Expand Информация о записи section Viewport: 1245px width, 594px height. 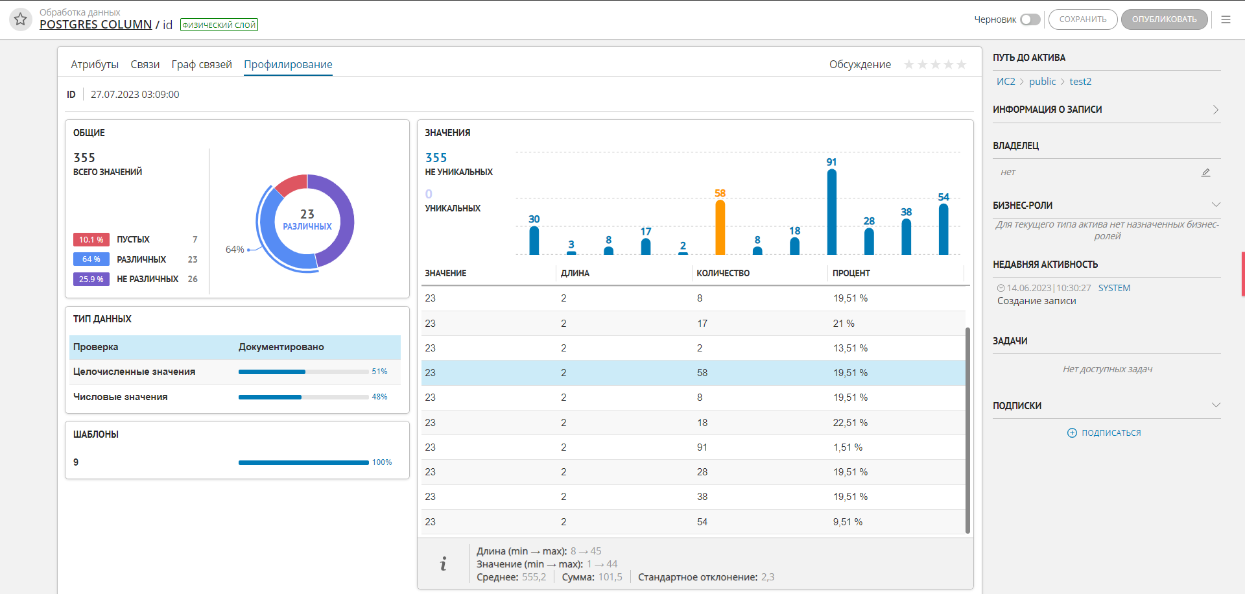tap(1216, 110)
